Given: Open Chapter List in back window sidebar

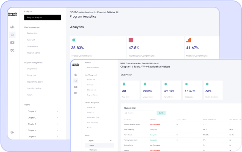Looking at the screenshot, I should 32,69.
